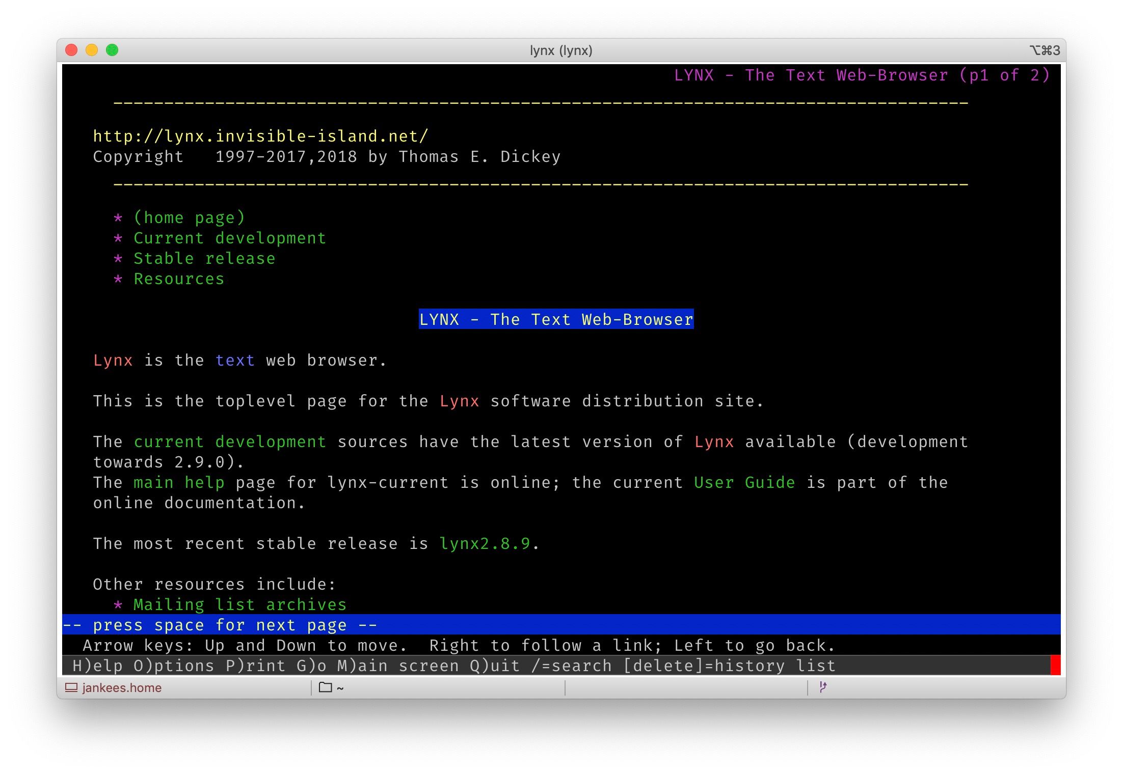Click 'towards 2.9.0).' text
Screen dimensions: 1123x774
pyautogui.click(x=169, y=462)
